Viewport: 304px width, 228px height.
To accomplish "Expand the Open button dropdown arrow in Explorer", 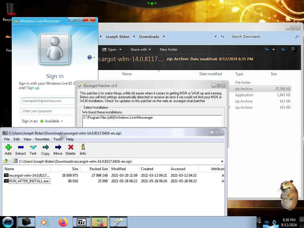I will pyautogui.click(x=120, y=50).
